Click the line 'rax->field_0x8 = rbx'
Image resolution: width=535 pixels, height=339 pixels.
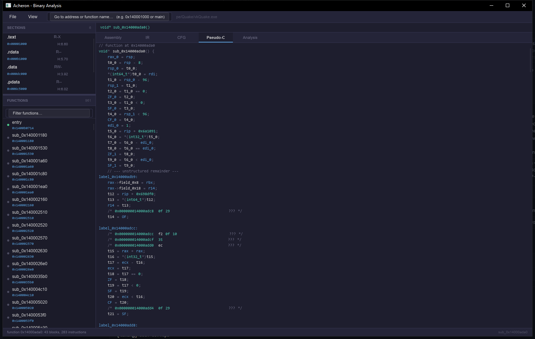(131, 182)
